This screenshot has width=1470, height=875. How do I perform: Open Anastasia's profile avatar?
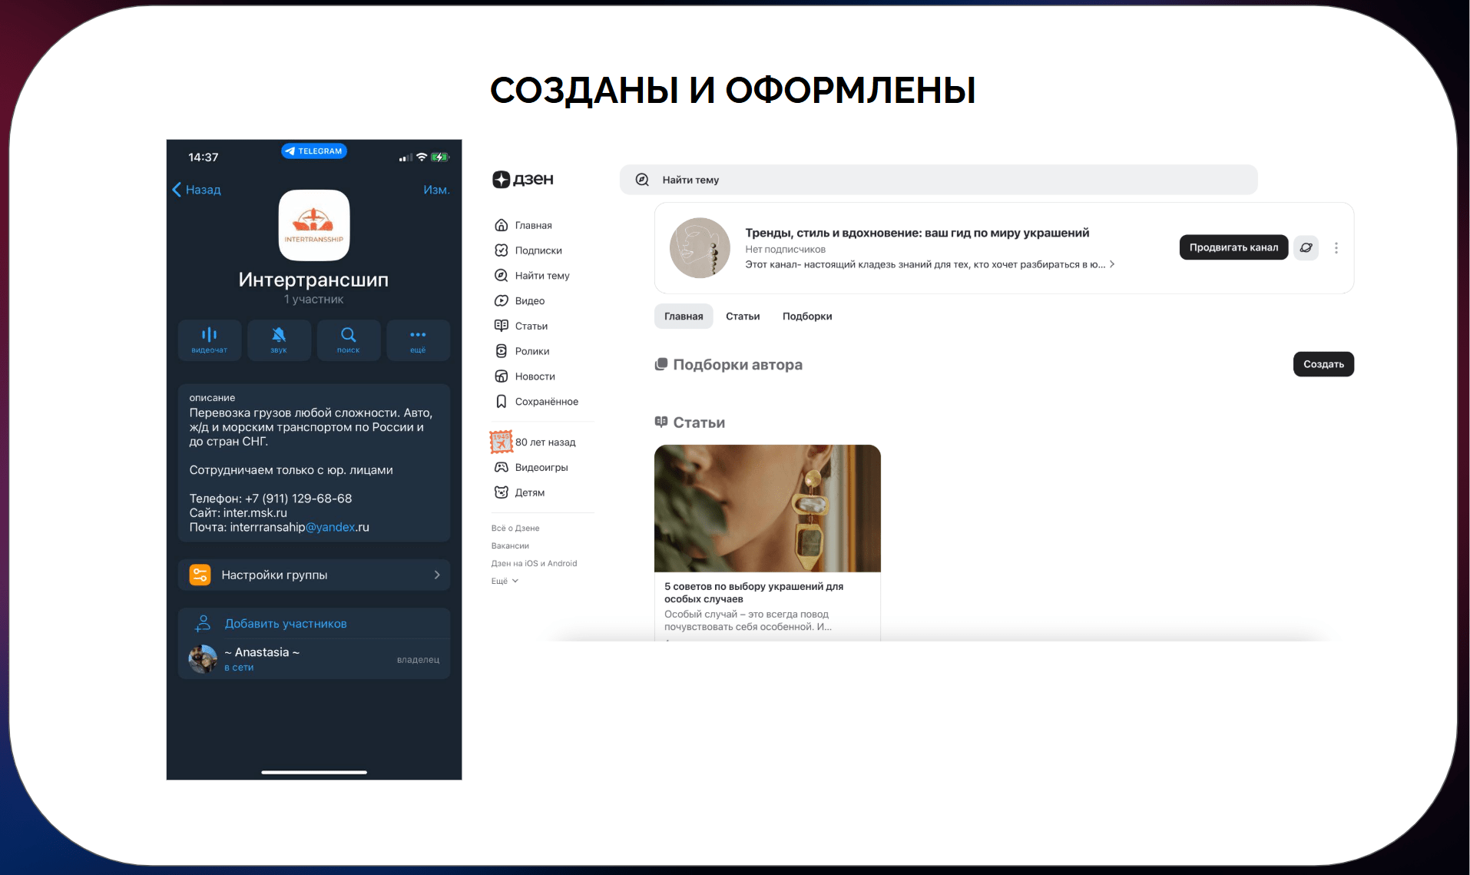point(203,659)
